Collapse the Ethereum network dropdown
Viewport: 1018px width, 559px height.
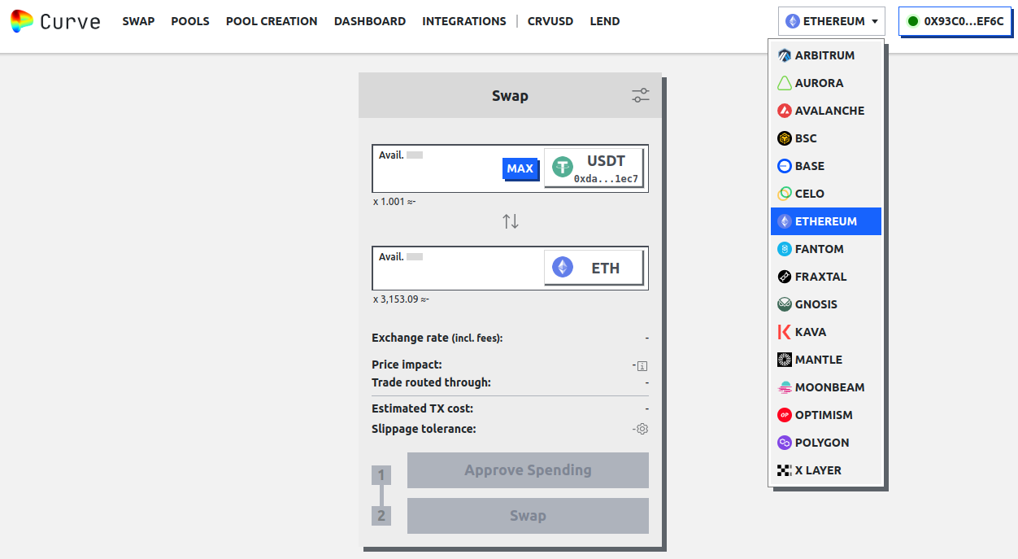tap(831, 21)
